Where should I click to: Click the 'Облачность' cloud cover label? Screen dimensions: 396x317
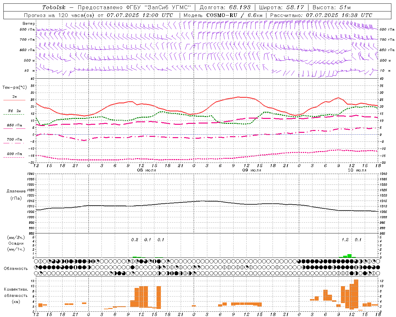tap(16, 269)
